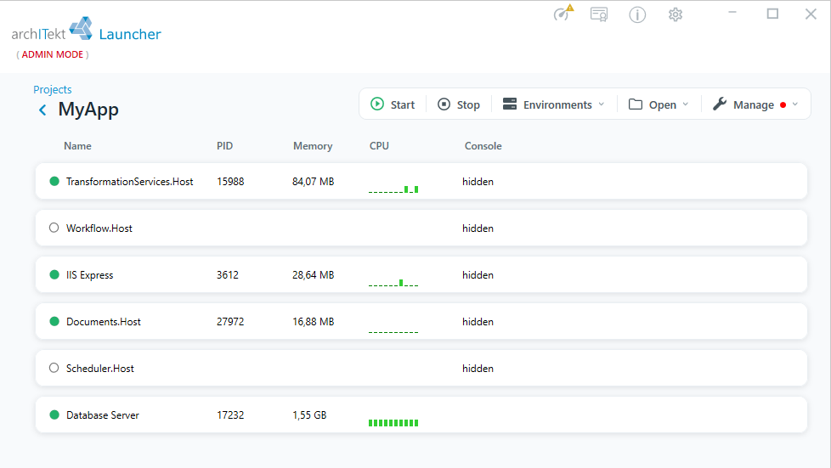This screenshot has width=831, height=468.
Task: Maximize the Launcher window
Action: tap(772, 14)
